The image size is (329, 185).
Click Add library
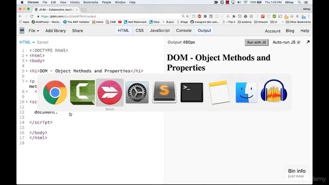pyautogui.click(x=56, y=31)
